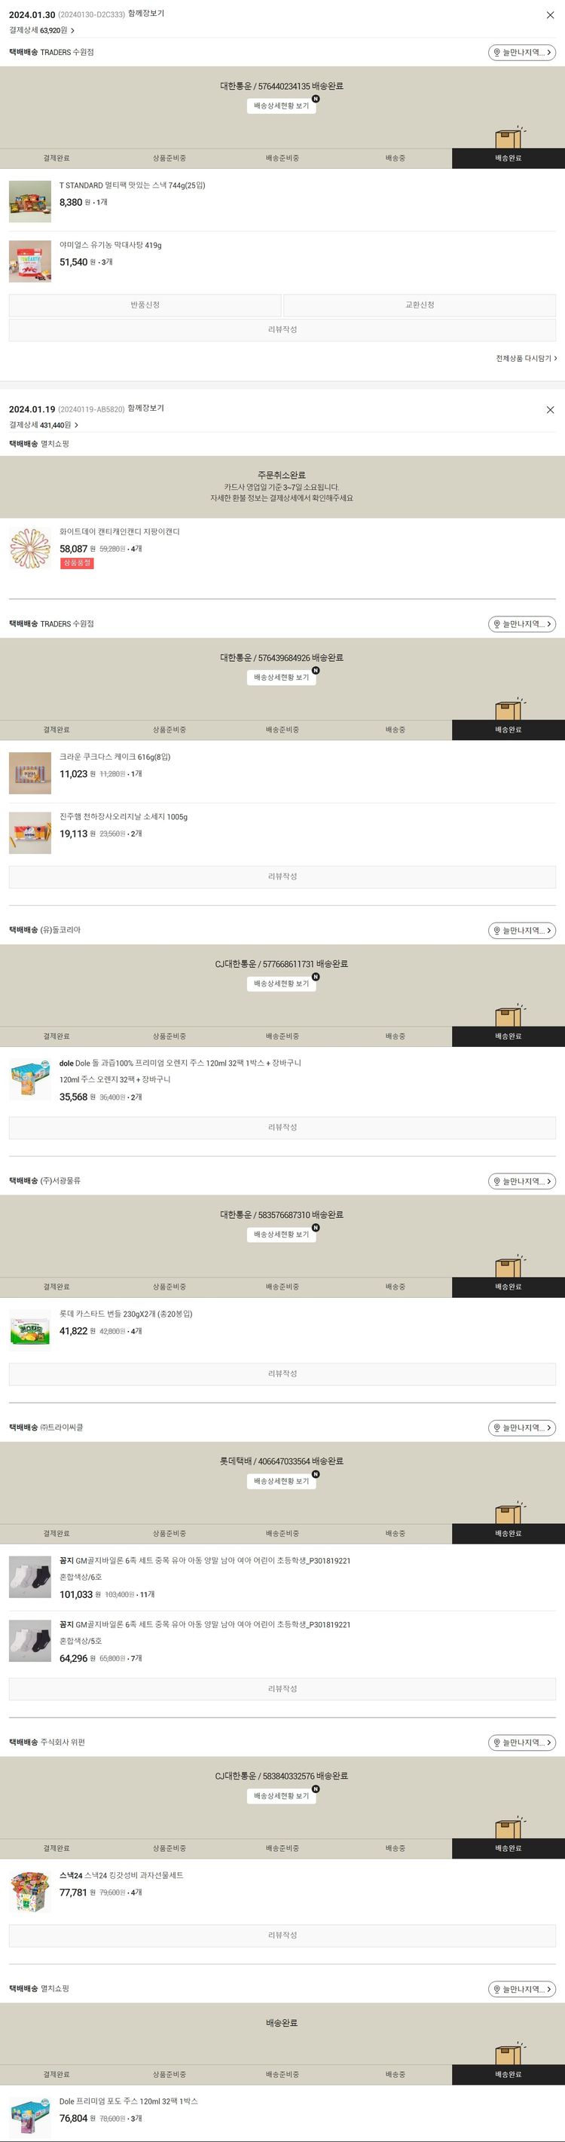This screenshot has height=2142, width=565.
Task: Expand 결제상세 63,920원 details
Action: [41, 31]
